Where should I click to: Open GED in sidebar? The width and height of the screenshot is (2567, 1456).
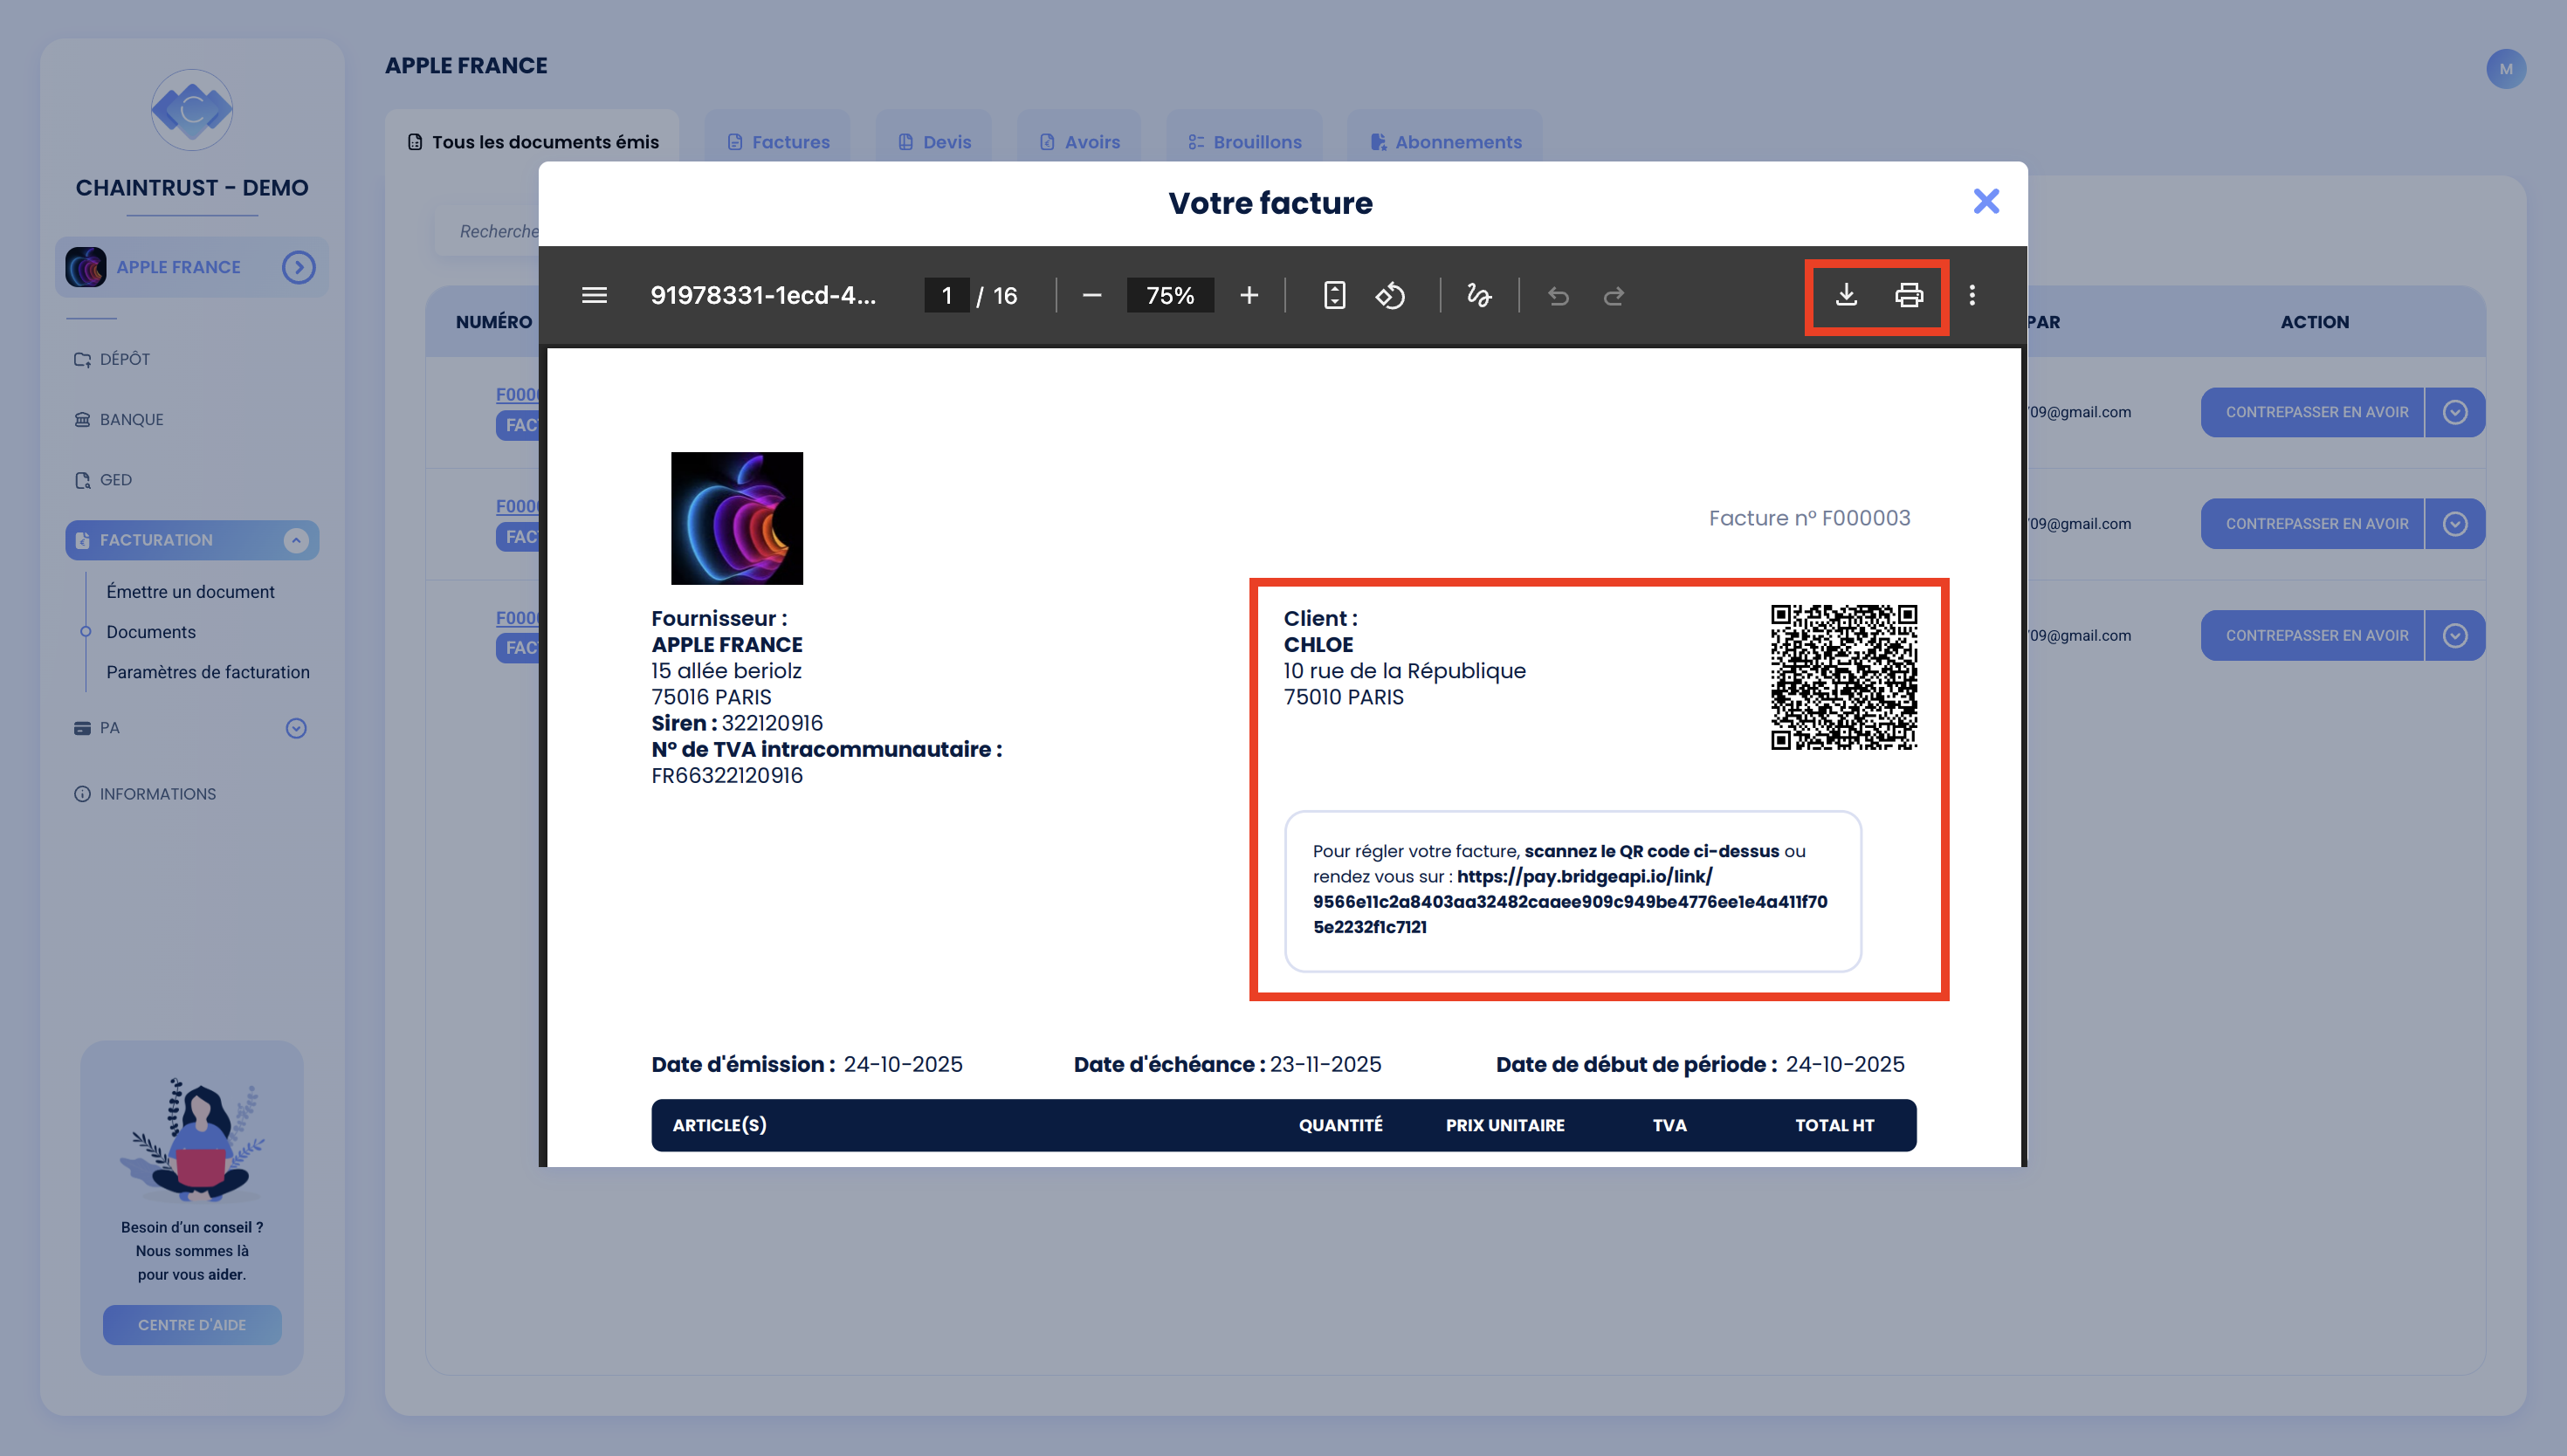click(x=104, y=479)
